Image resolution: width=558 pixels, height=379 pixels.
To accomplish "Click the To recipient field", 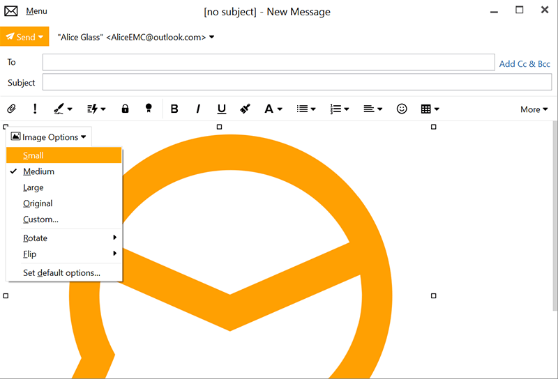I will (269, 62).
